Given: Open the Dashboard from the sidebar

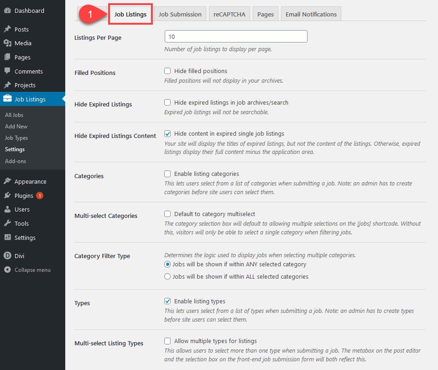Looking at the screenshot, I should click(x=8, y=10).
